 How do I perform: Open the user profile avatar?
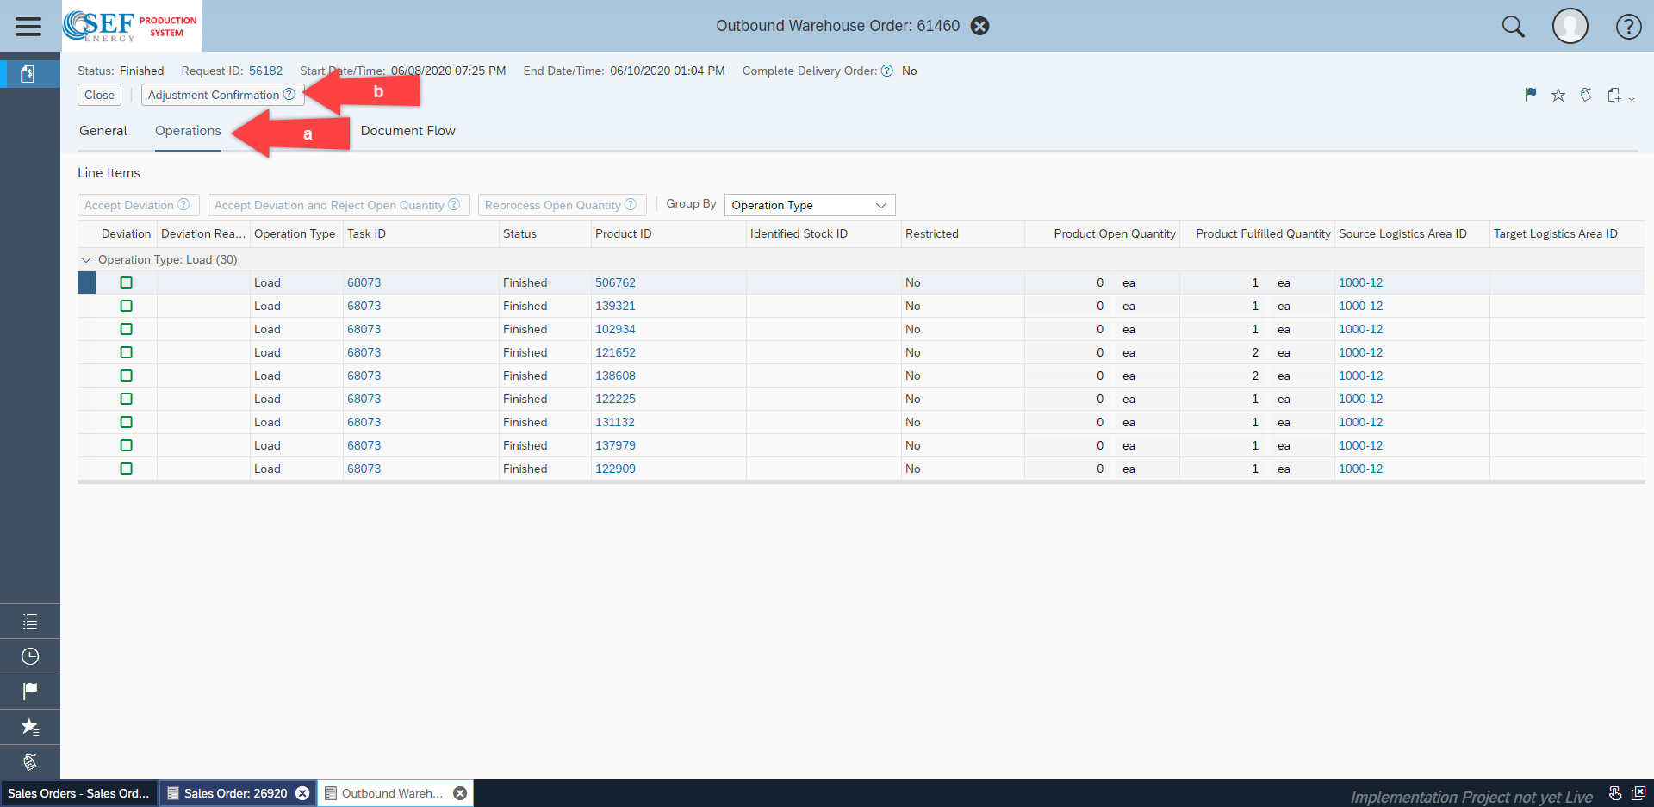click(1570, 26)
